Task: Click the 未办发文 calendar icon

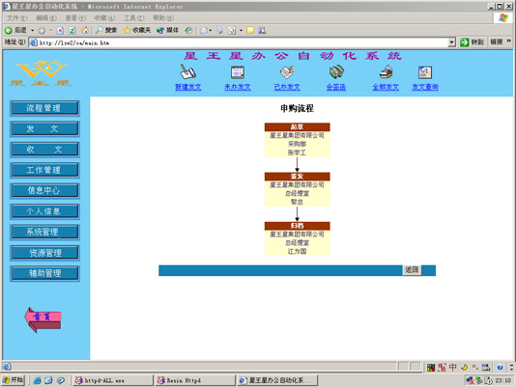Action: pyautogui.click(x=238, y=72)
